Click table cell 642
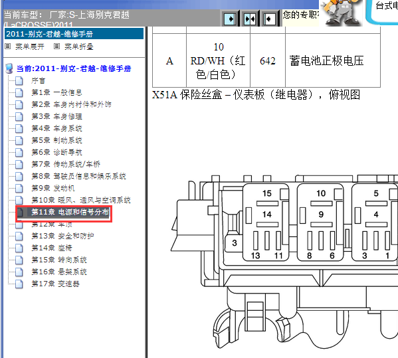This screenshot has height=358, width=398. [268, 61]
